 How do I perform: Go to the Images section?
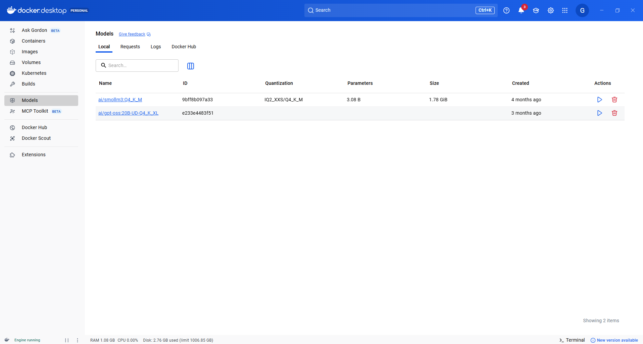coord(41,52)
